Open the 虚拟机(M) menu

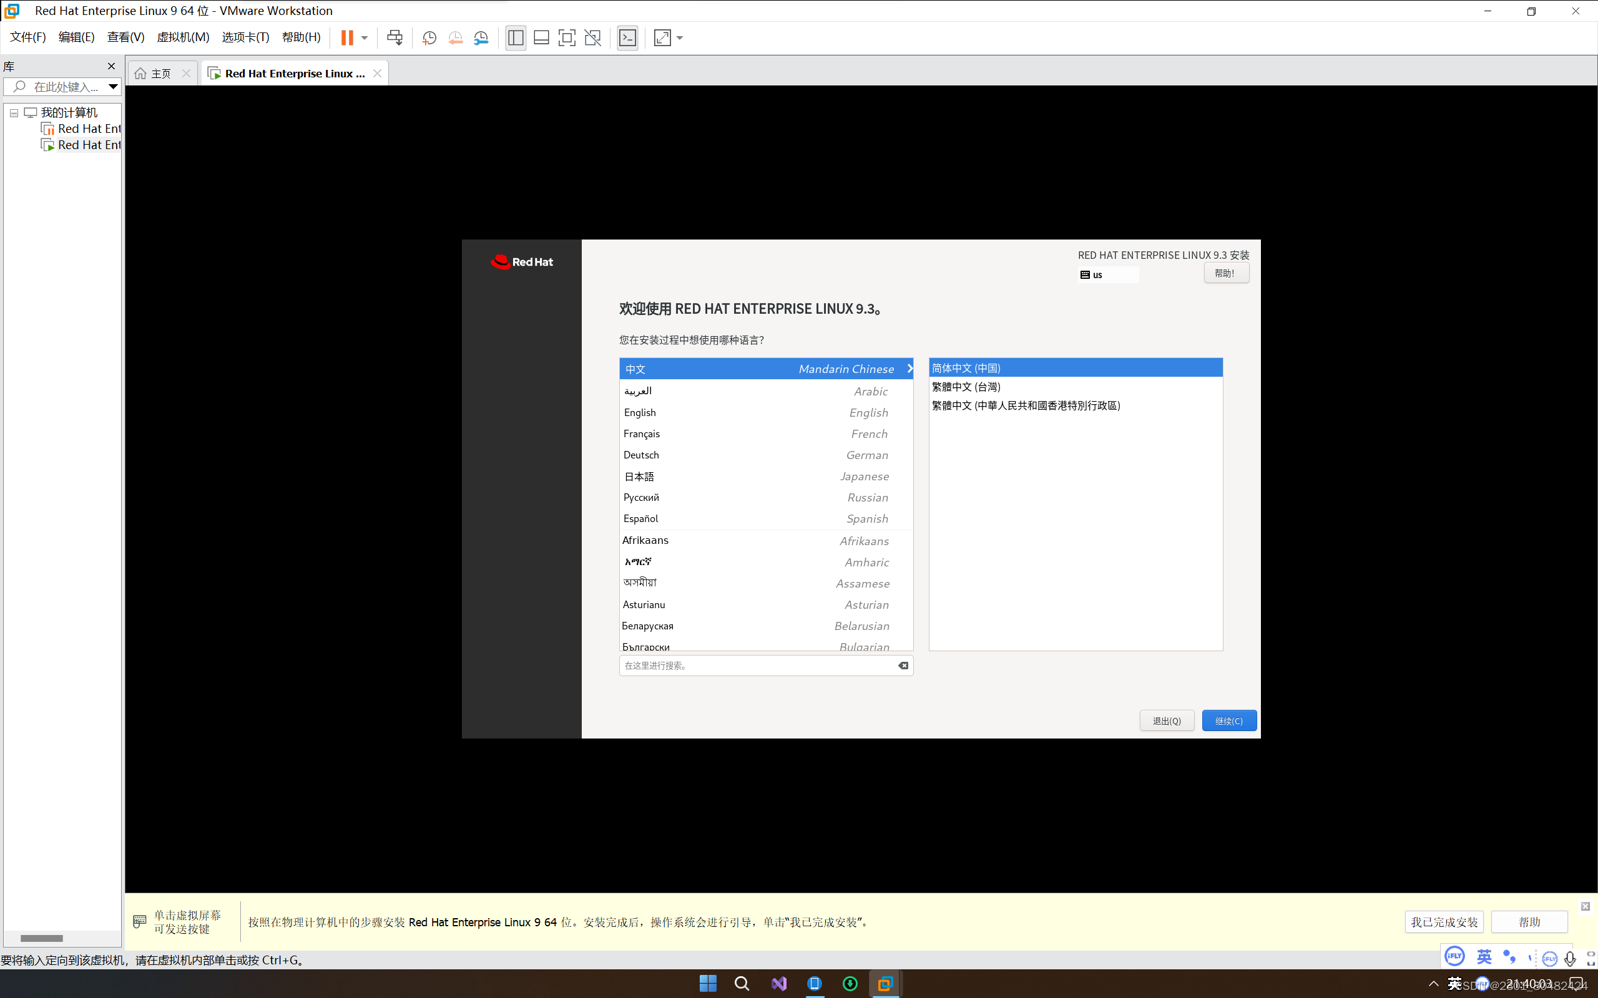(183, 37)
